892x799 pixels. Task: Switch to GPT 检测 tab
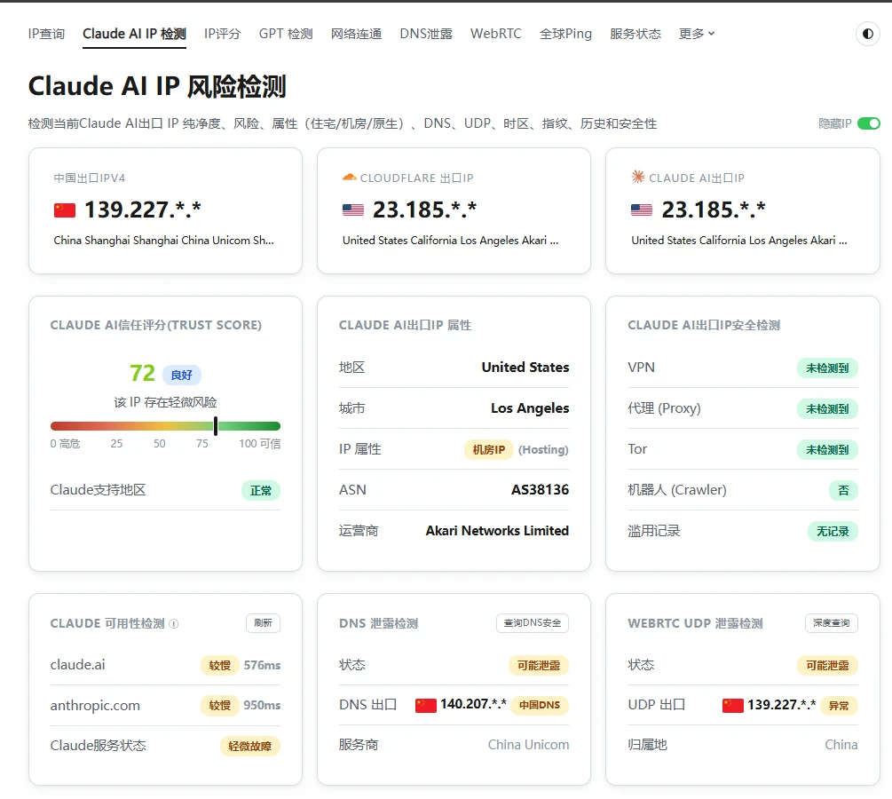coord(286,34)
